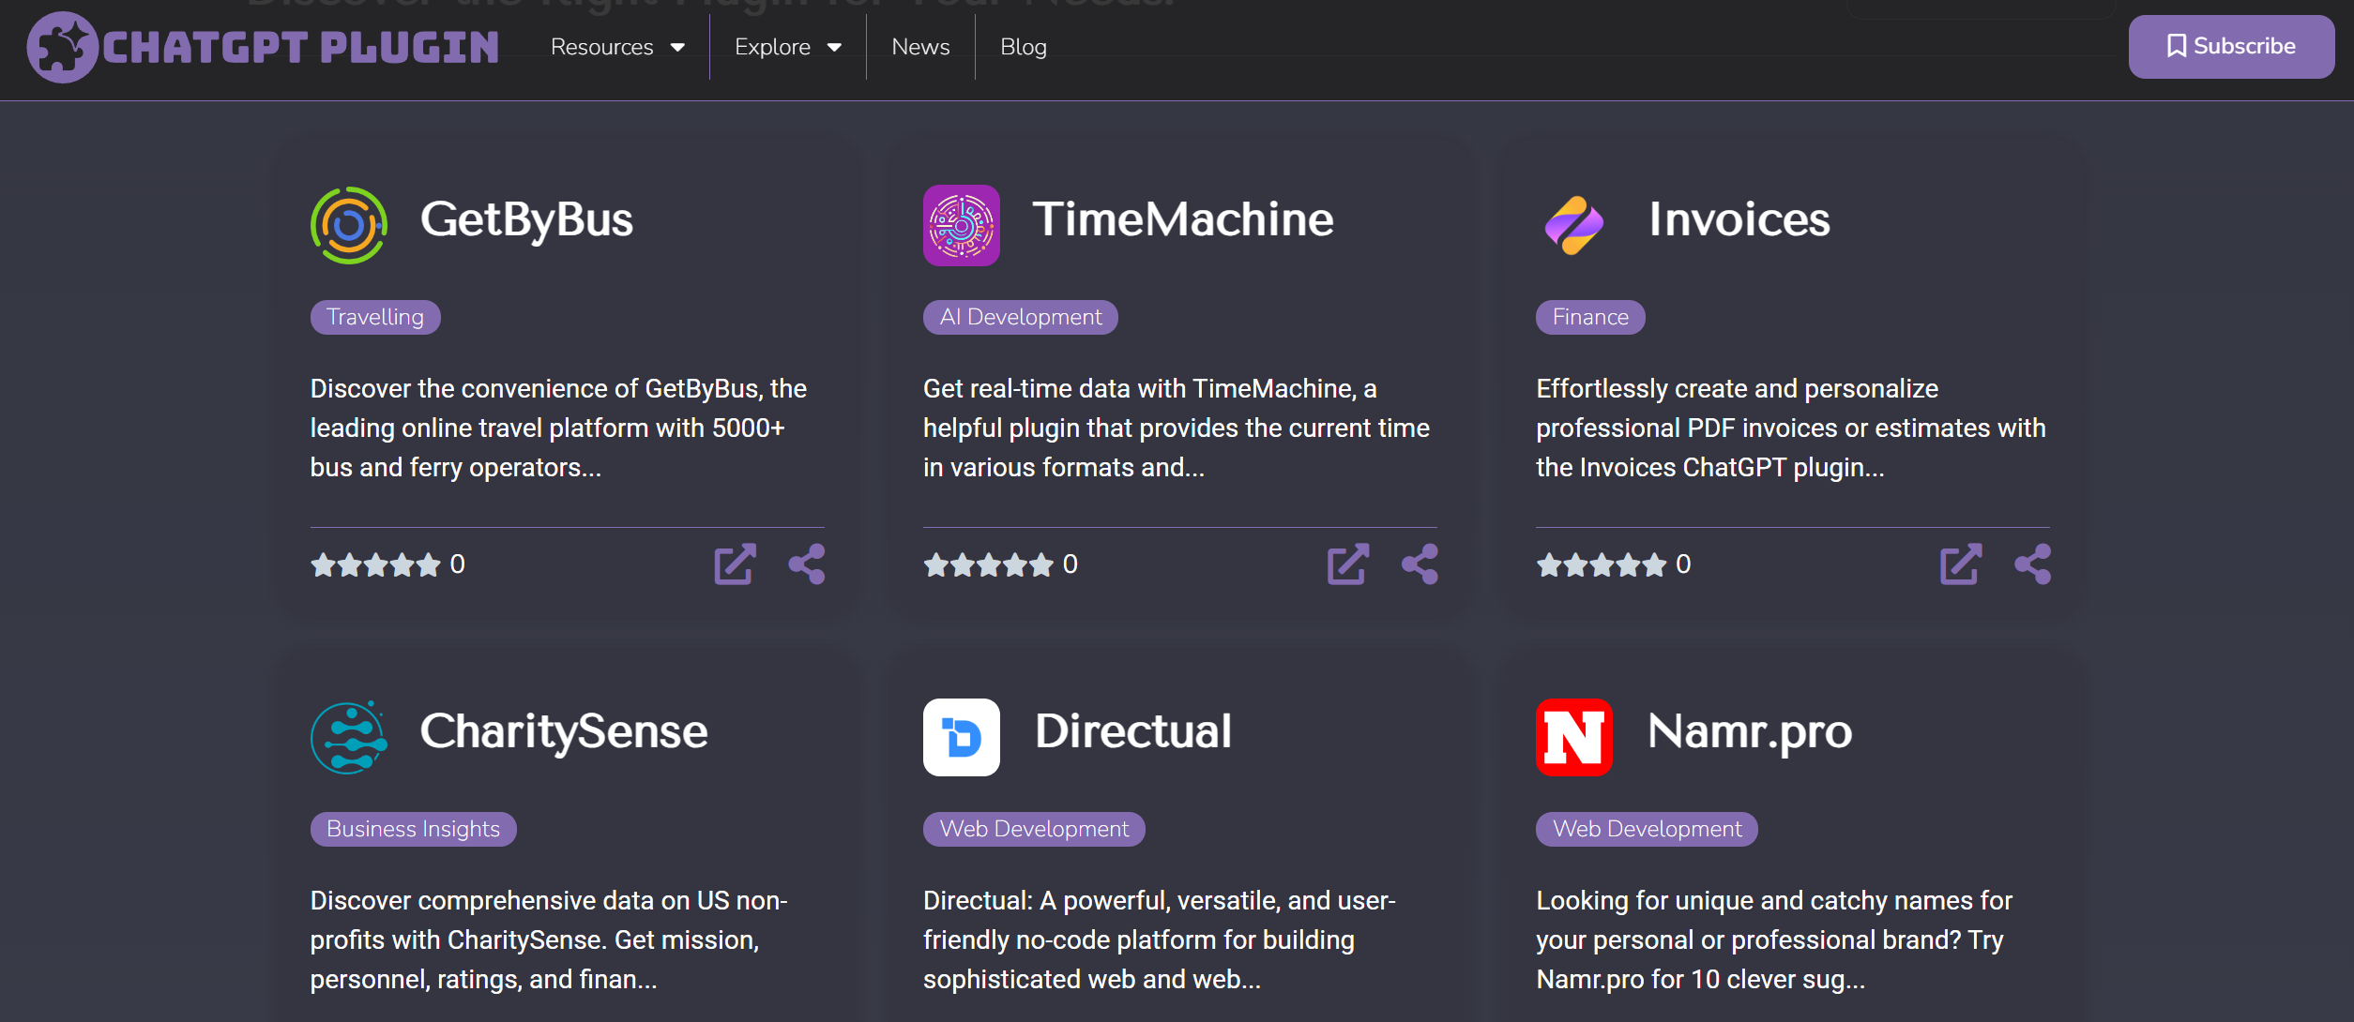The image size is (2354, 1022).
Task: Open TimeMachine external link icon
Action: (x=1347, y=564)
